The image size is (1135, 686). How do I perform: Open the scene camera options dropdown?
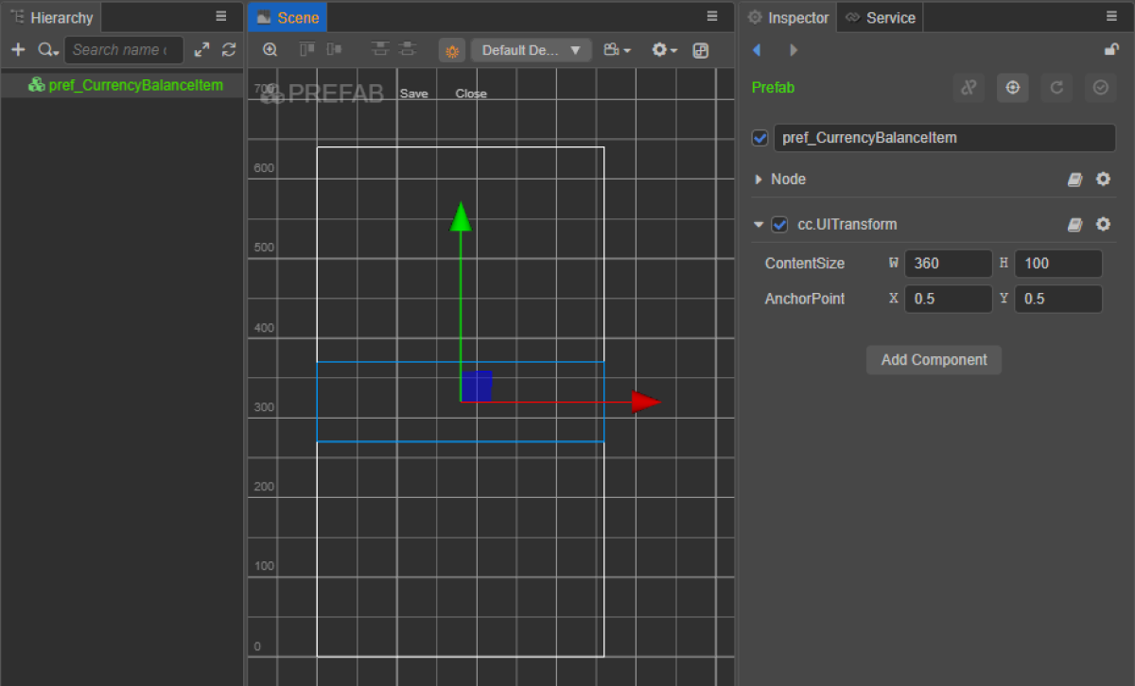point(618,51)
